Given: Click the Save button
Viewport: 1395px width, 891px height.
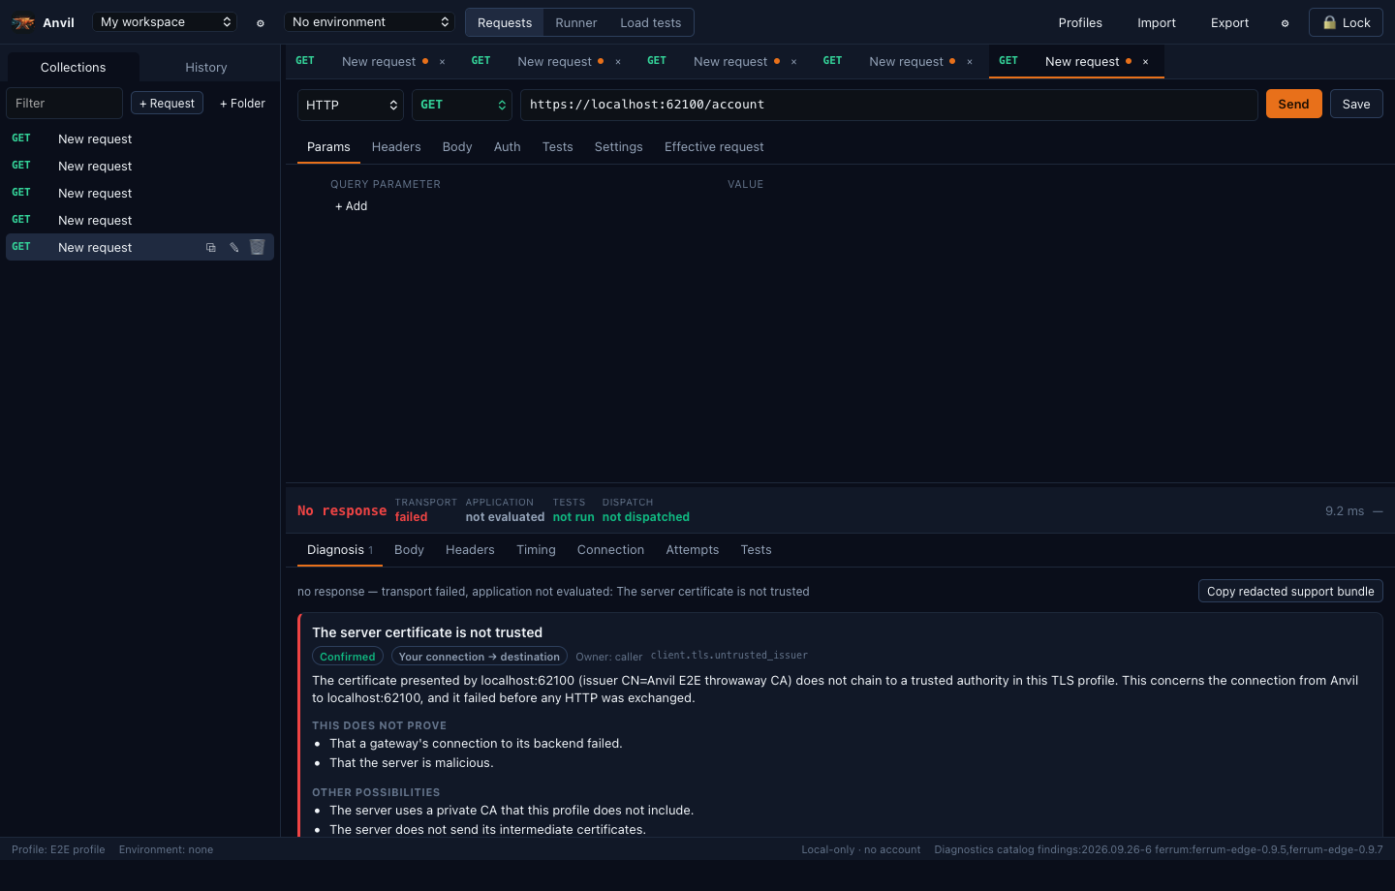Looking at the screenshot, I should coord(1356,105).
